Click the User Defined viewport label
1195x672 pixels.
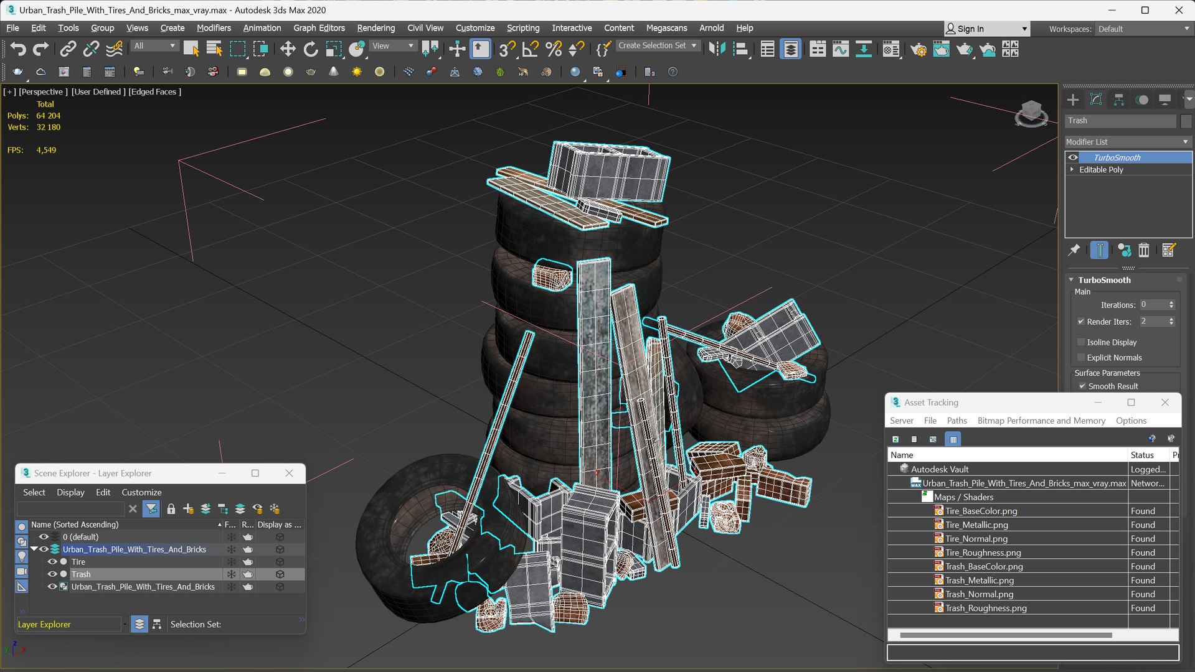(x=98, y=91)
